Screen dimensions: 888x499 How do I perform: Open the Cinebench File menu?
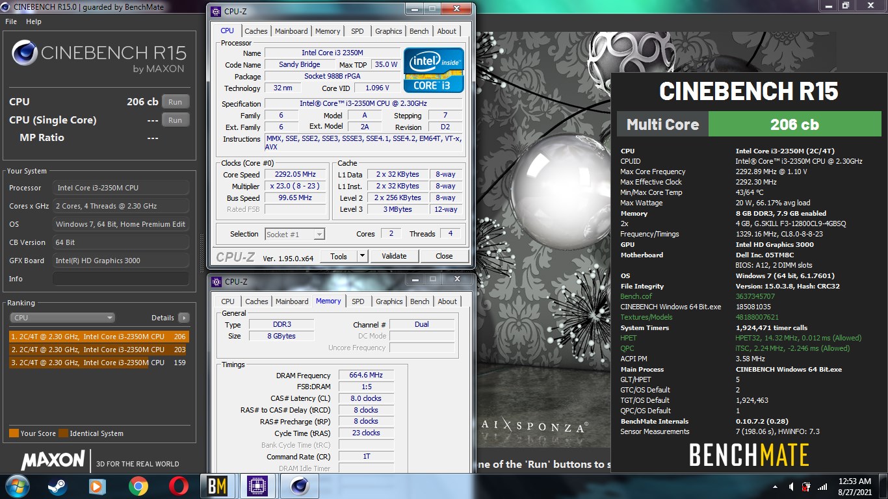pos(11,21)
